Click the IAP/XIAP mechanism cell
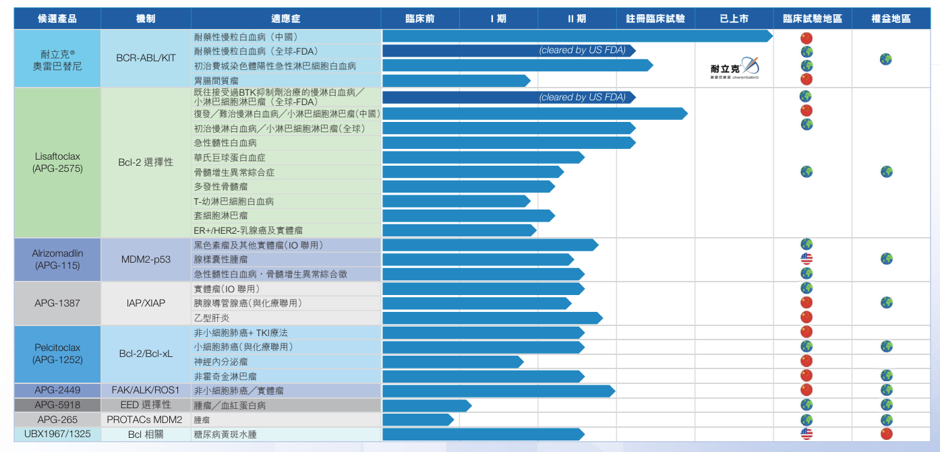 pyautogui.click(x=146, y=304)
